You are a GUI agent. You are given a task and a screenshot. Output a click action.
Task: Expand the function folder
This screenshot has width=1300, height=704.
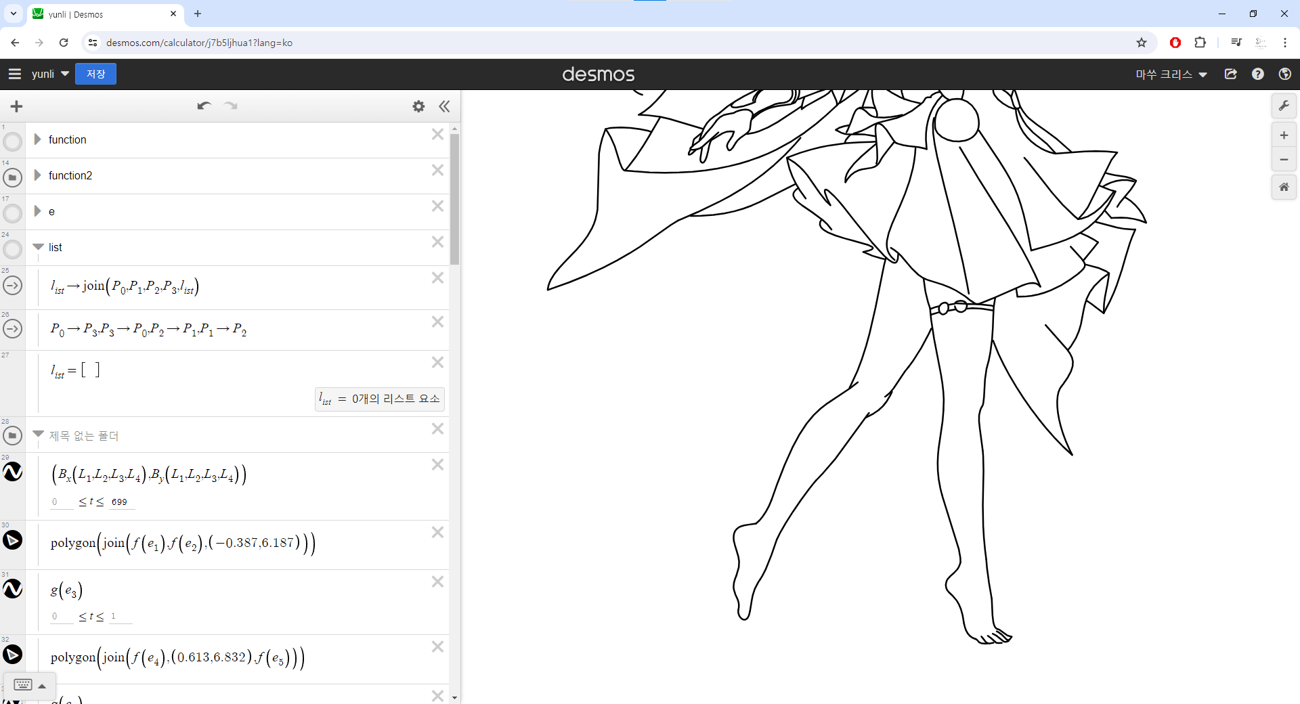click(x=38, y=139)
